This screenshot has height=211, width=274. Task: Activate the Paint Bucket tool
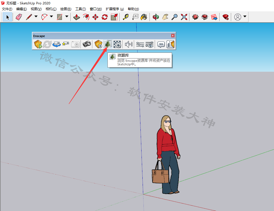tap(144, 17)
